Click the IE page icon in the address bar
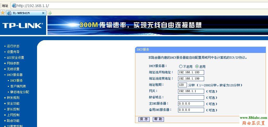 [x=14, y=6]
